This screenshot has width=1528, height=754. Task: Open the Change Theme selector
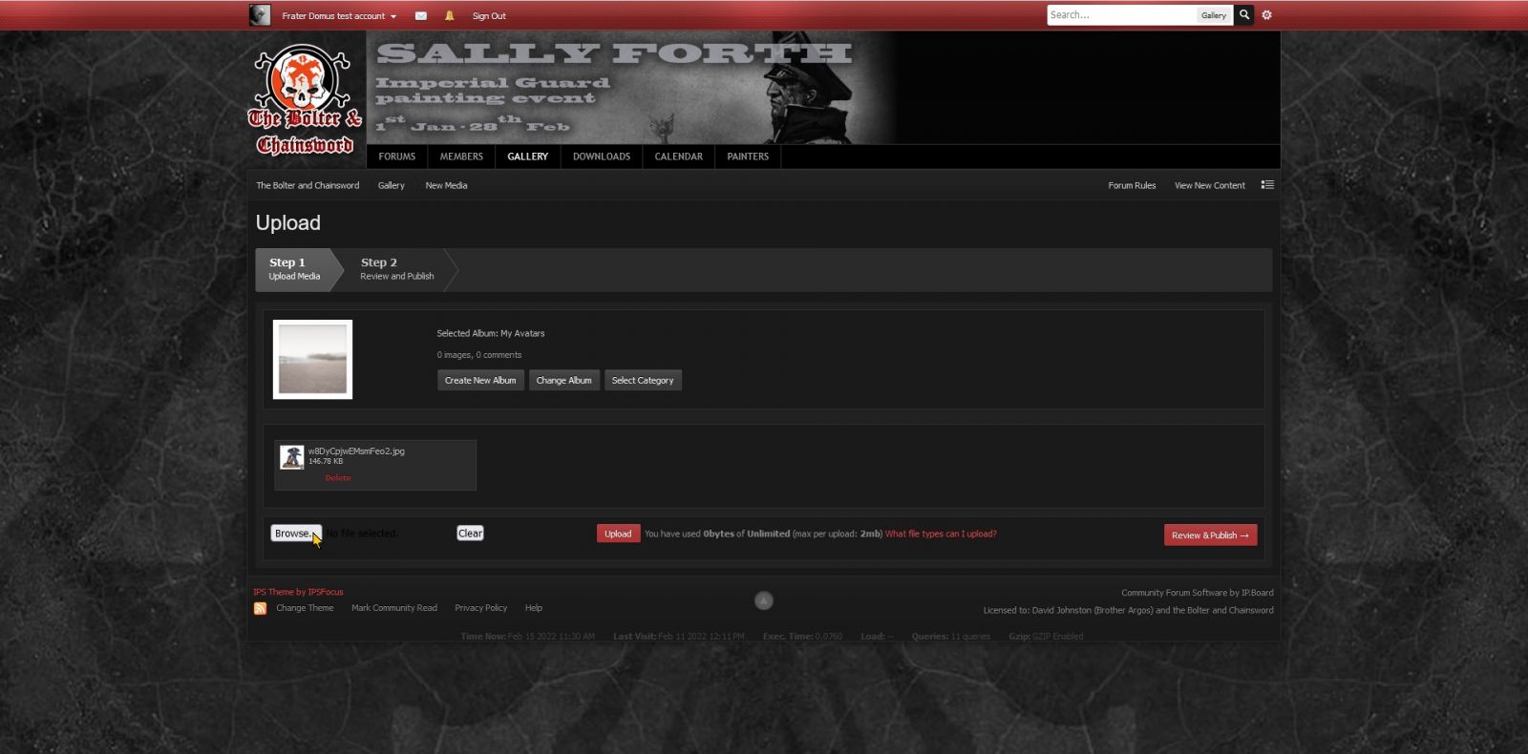click(305, 608)
